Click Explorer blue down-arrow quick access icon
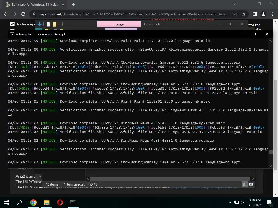Image resolution: width=278 pixels, height=208 pixels. tap(40, 24)
